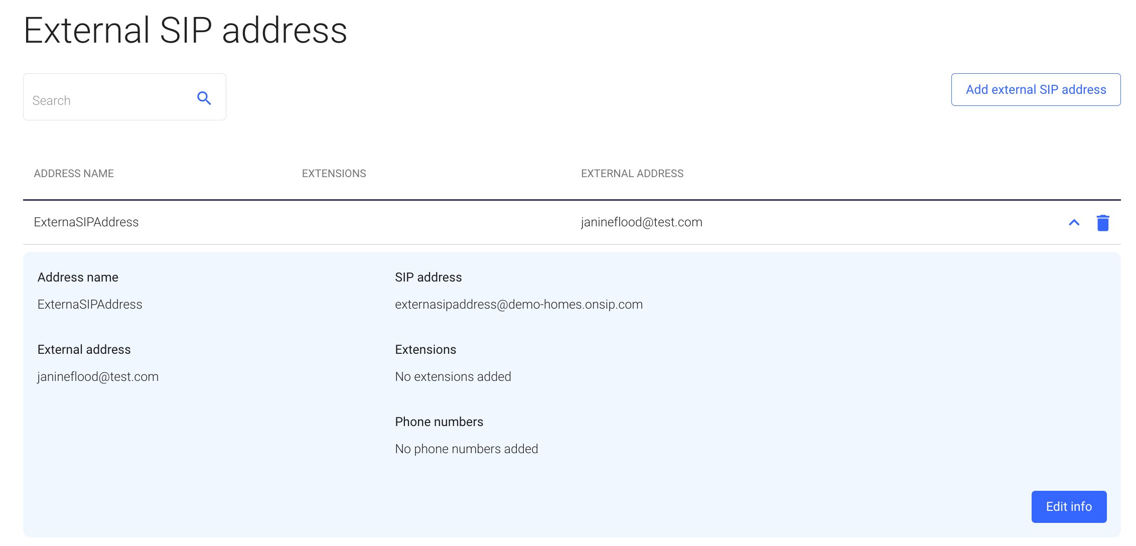
Task: Click the search magnifier icon
Action: point(204,98)
